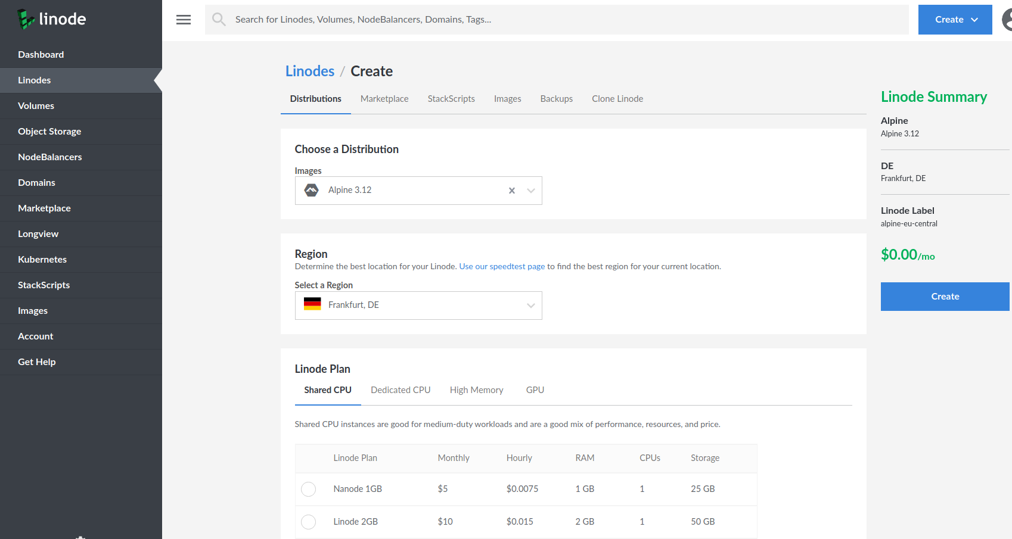Click the Linode 2GB plan name
The image size is (1012, 539).
(356, 522)
